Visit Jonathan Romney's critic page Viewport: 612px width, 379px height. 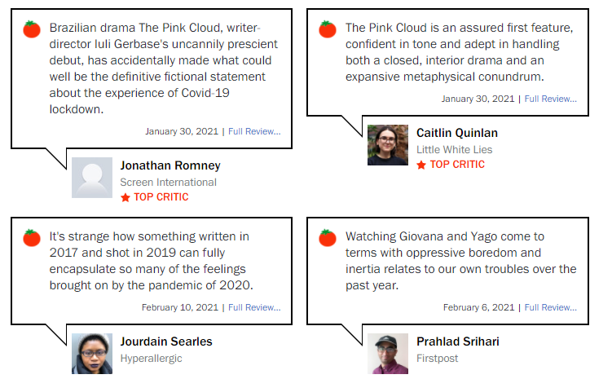170,165
